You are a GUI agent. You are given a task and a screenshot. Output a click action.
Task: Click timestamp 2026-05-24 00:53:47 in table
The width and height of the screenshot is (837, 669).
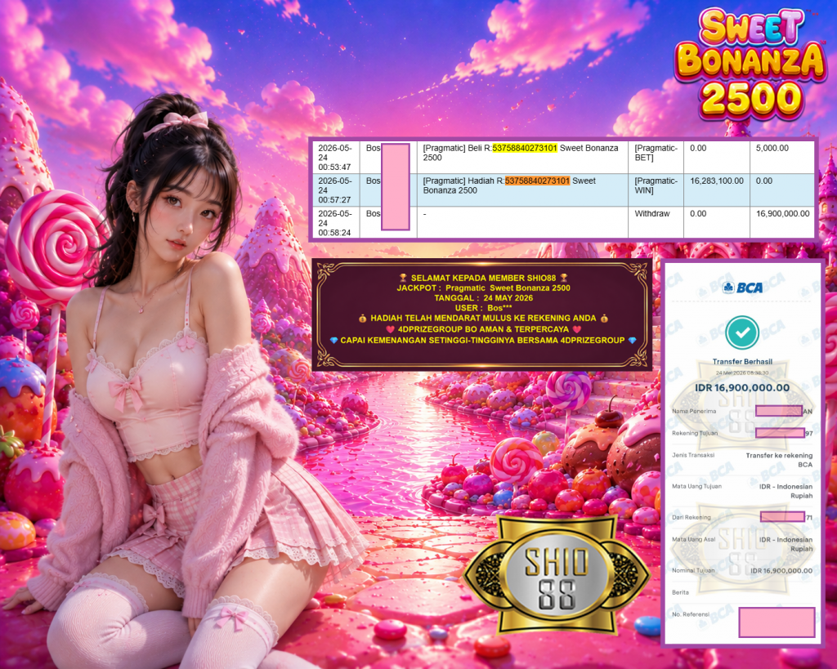(x=334, y=158)
